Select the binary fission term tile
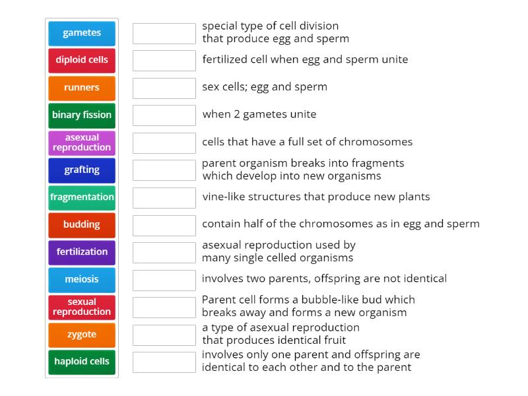 tap(82, 115)
